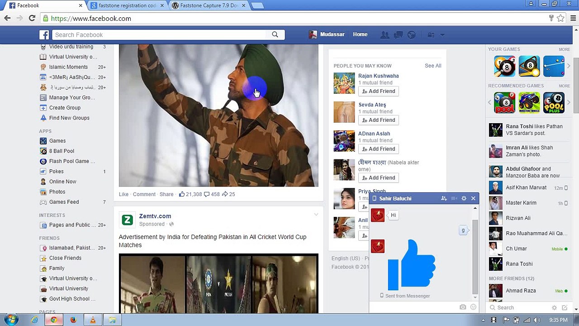The image size is (579, 326).
Task: Click the chat window scrollbar
Action: click(475, 256)
